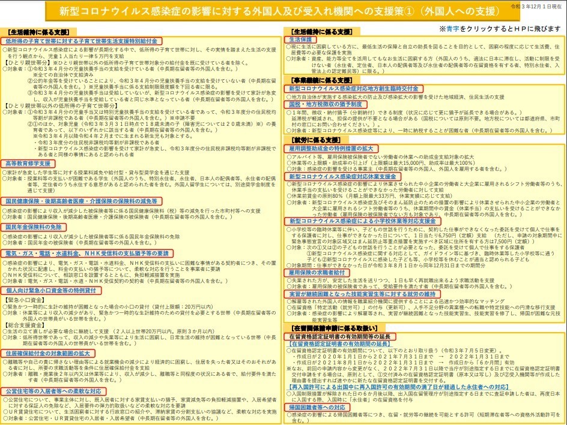The height and width of the screenshot is (425, 567).
Task: Click the note ※青字をクリックするとＨＰに飛びます
Action: 500,29
